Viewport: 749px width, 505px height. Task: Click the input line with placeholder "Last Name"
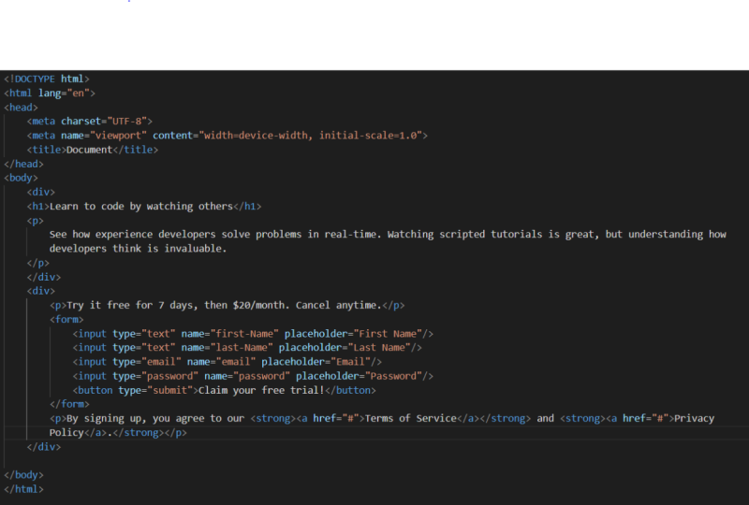pos(247,348)
